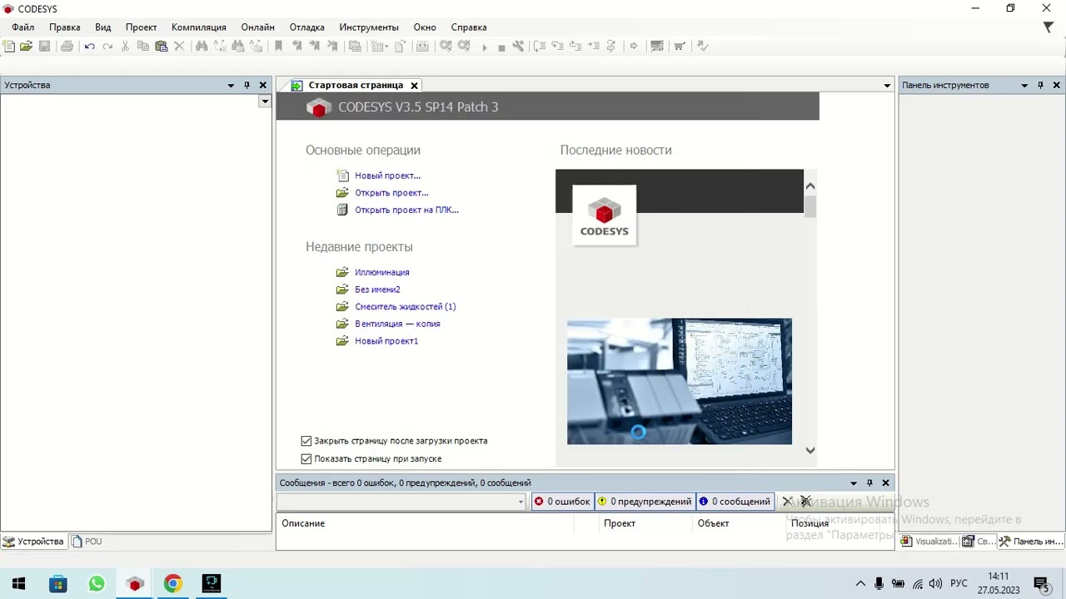Click the Undo arrow in toolbar

(89, 47)
